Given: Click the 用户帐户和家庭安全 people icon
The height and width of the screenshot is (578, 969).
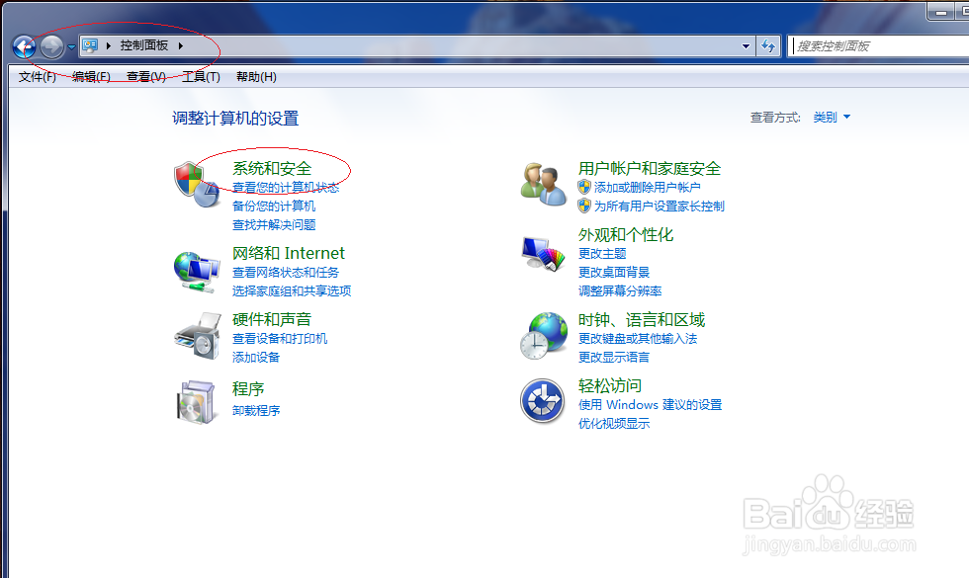Looking at the screenshot, I should [x=543, y=184].
